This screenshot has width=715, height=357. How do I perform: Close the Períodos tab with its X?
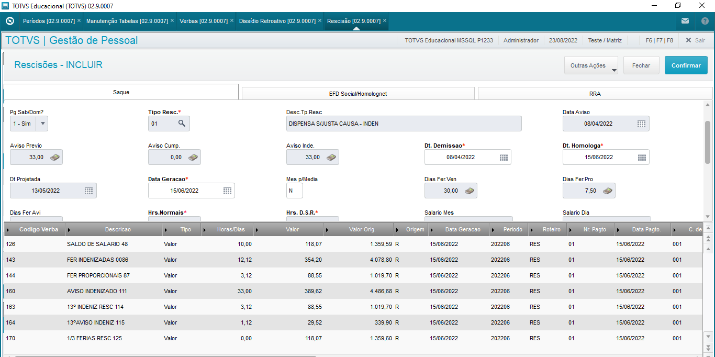coord(79,21)
